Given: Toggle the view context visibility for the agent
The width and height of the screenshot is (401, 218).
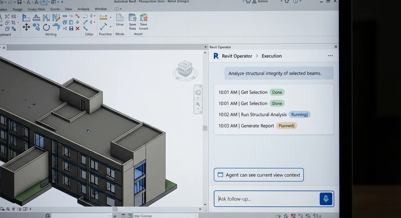Looking at the screenshot, I should pyautogui.click(x=259, y=175).
